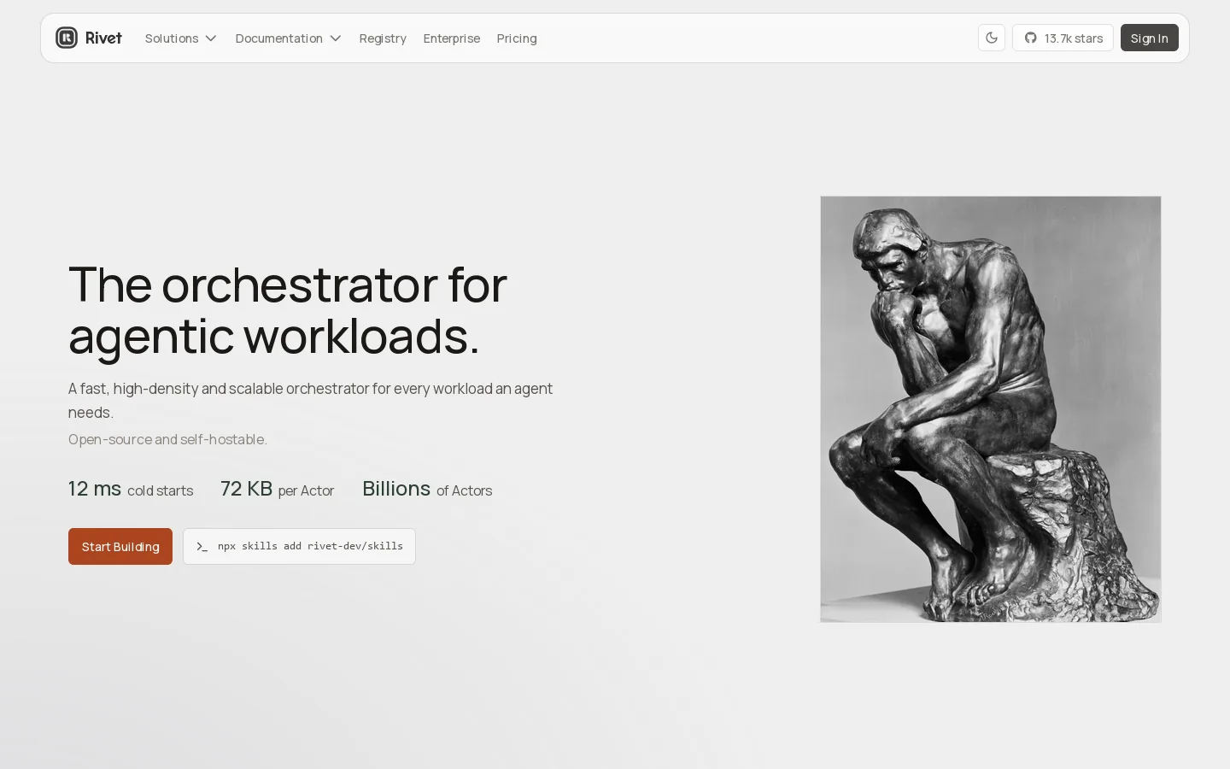Open the Enterprise nav item
The height and width of the screenshot is (769, 1230).
pyautogui.click(x=452, y=38)
